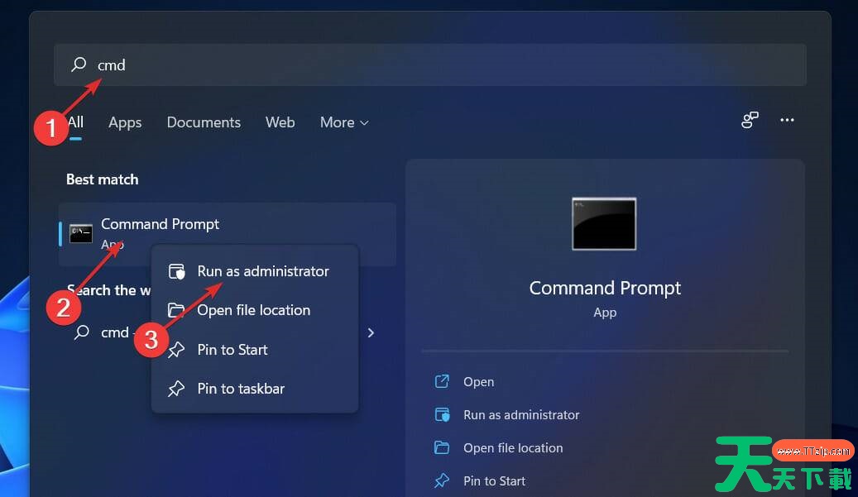Click the folder icon in the preview pane
This screenshot has height=497, width=858.
pyautogui.click(x=442, y=447)
